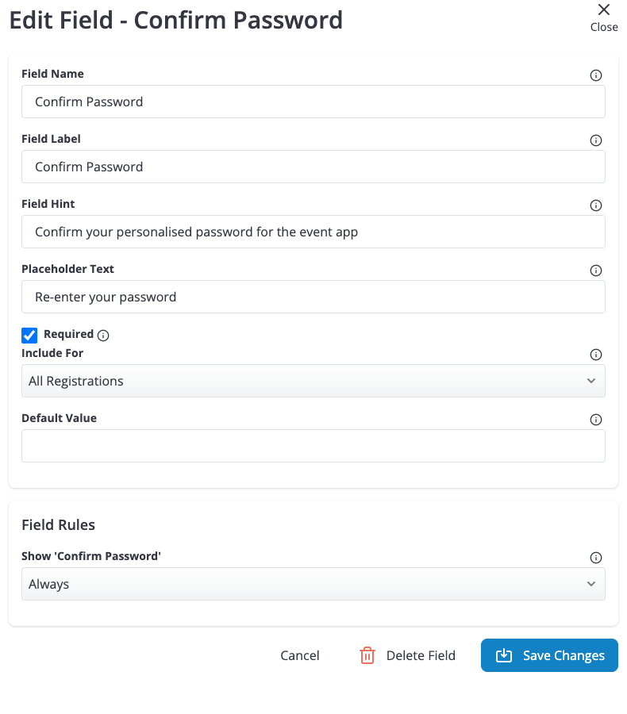Click info icon beside Required
This screenshot has width=627, height=714.
(103, 336)
